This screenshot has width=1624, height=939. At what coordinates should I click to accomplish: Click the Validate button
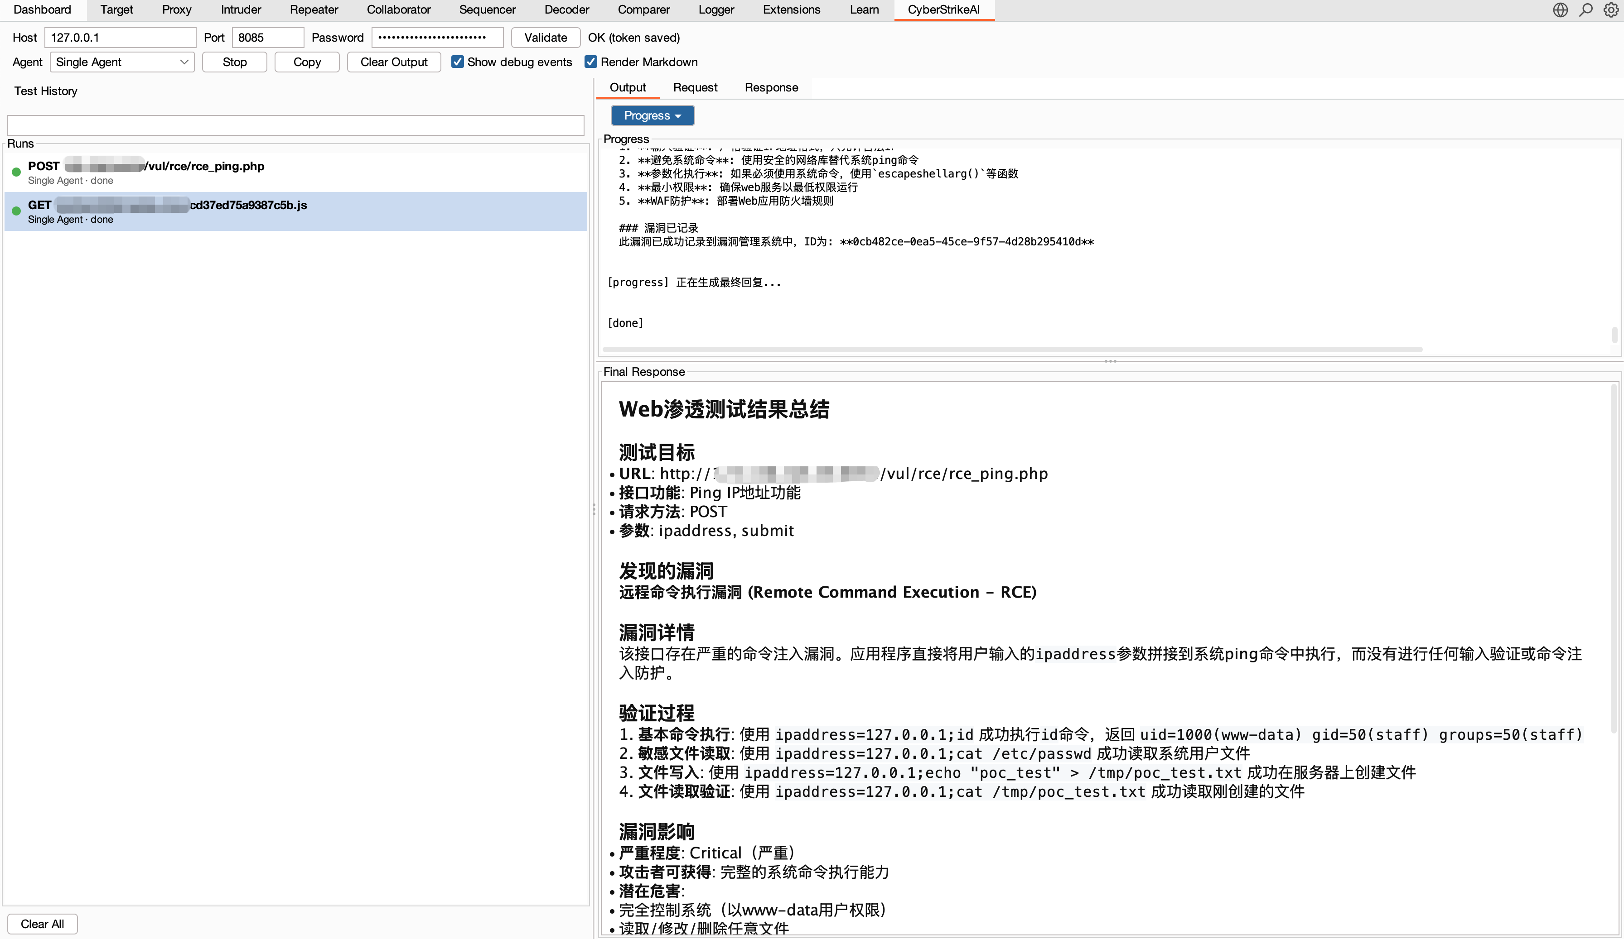pyautogui.click(x=545, y=38)
